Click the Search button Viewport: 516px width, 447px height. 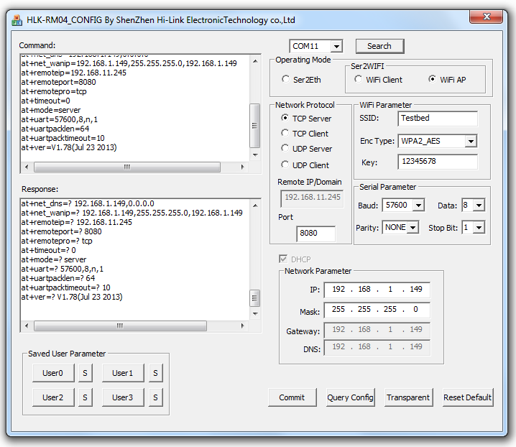379,46
